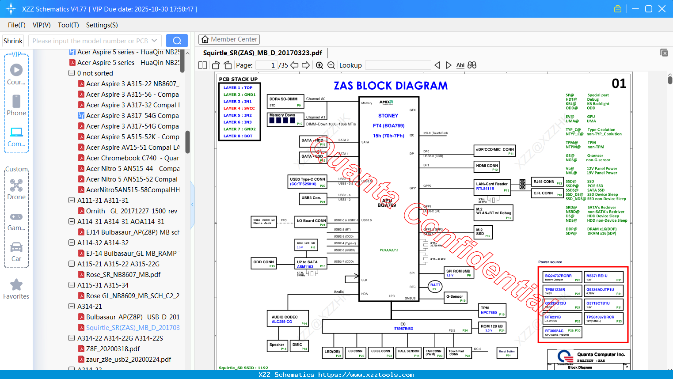Viewport: 673px width, 379px height.
Task: Open 'Rose_SR_NB8607_MB.pdf' file
Action: pos(119,275)
